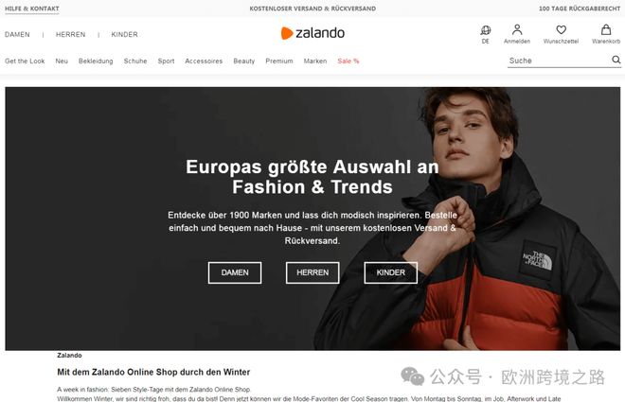Open the Anmelden account icon

pos(517,30)
